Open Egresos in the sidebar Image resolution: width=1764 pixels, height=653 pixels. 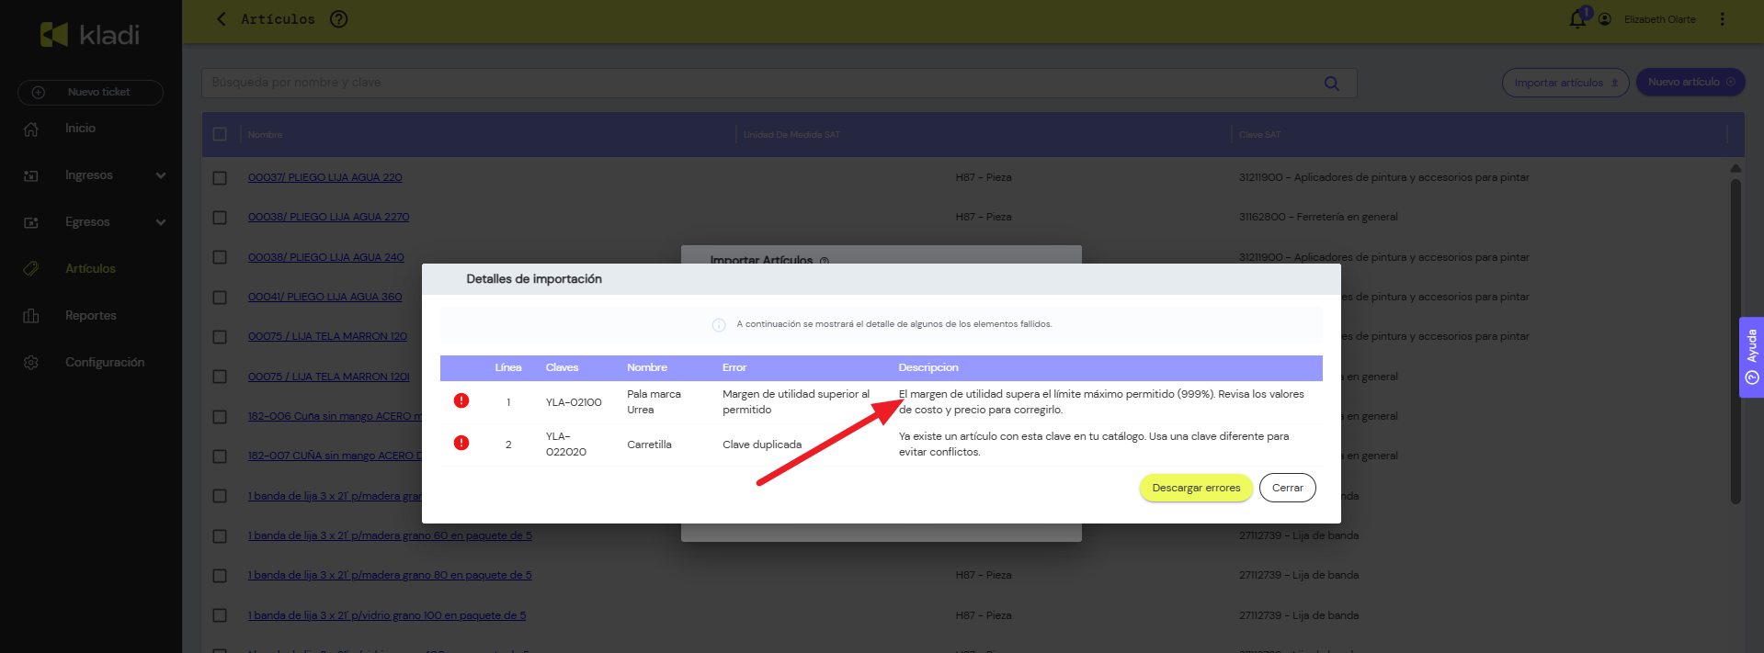pyautogui.click(x=87, y=222)
